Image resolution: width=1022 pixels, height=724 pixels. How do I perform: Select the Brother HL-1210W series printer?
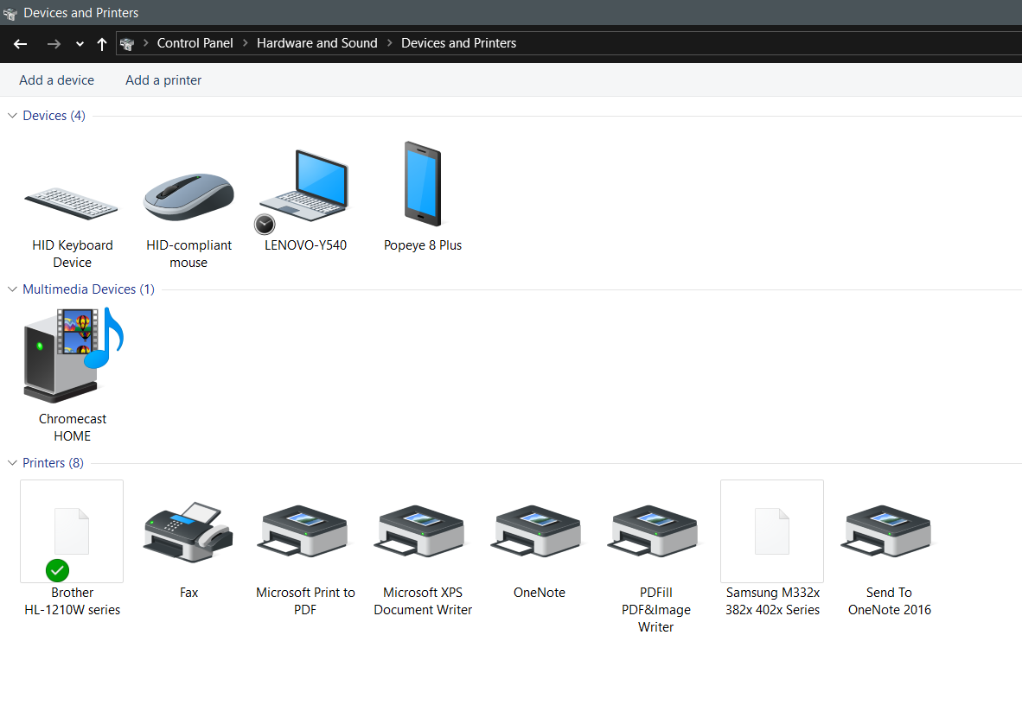[72, 531]
